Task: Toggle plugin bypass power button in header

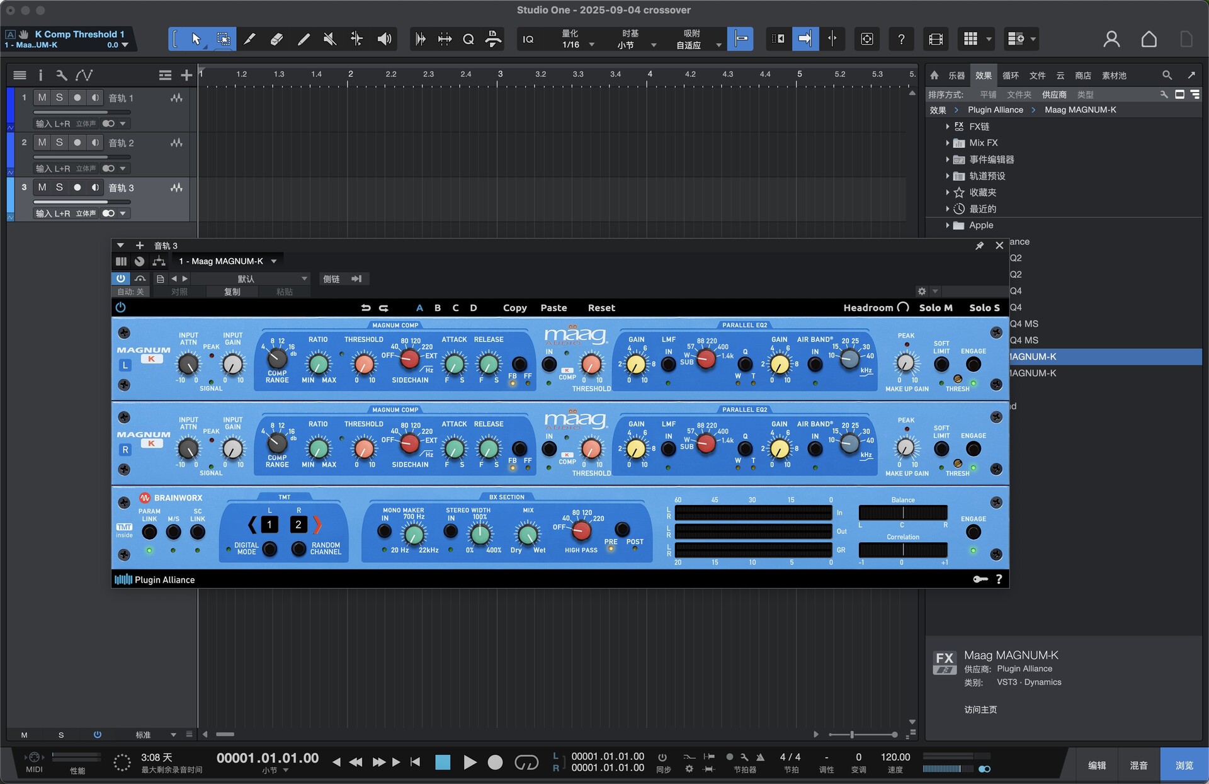Action: pyautogui.click(x=121, y=278)
